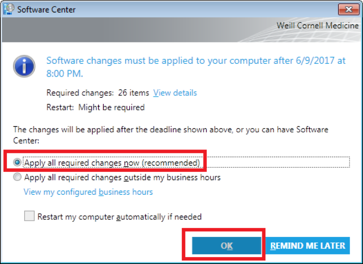Click the 'Required changes: 26 items' text

tap(98, 93)
